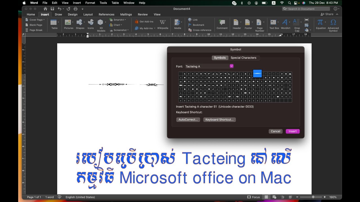Insert a Page Break
The height and width of the screenshot is (202, 360).
(x=34, y=30)
